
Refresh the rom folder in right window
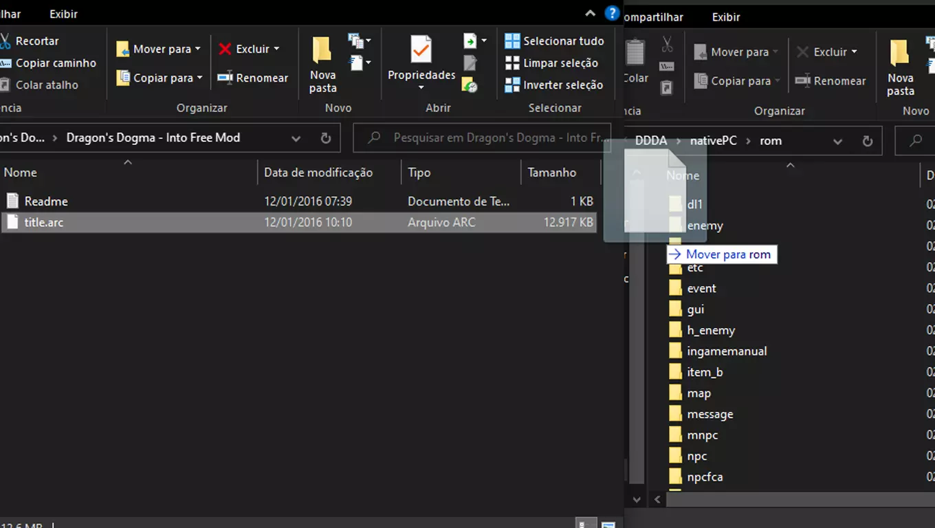coord(868,141)
